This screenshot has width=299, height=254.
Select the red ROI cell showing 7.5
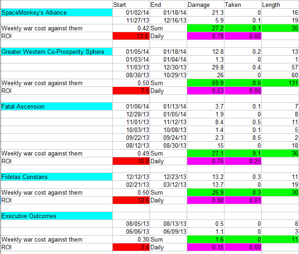click(131, 91)
